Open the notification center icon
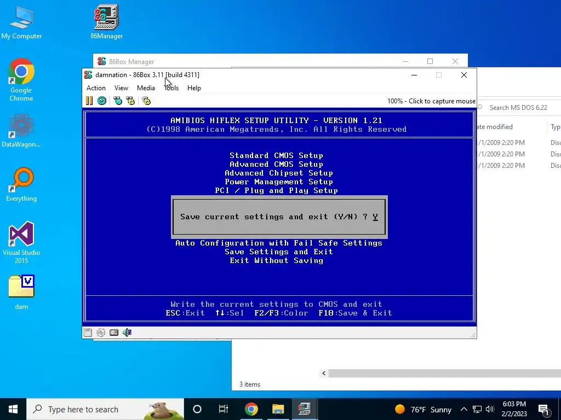Image resolution: width=561 pixels, height=420 pixels. click(x=543, y=409)
